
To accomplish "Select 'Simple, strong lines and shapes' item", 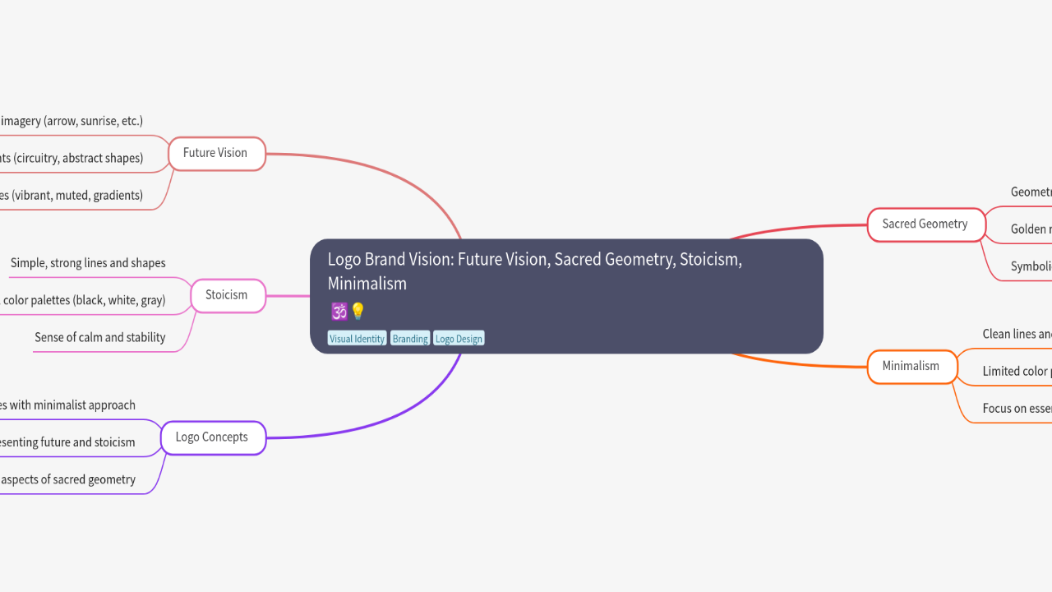I will pos(88,263).
